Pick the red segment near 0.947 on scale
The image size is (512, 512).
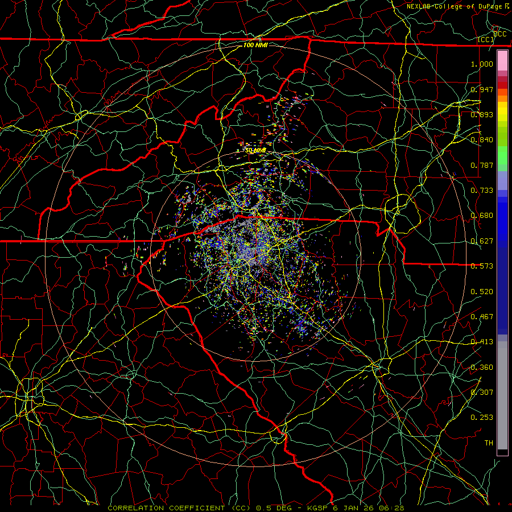(x=502, y=85)
